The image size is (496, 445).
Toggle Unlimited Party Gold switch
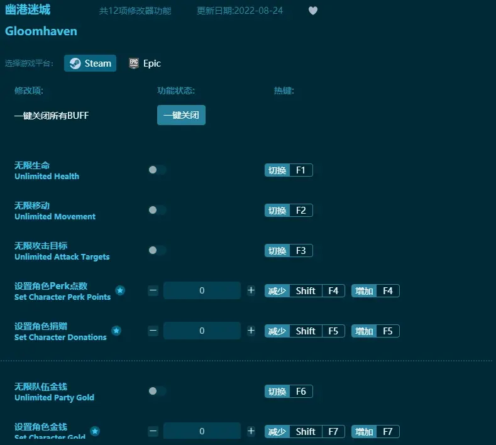click(x=157, y=391)
